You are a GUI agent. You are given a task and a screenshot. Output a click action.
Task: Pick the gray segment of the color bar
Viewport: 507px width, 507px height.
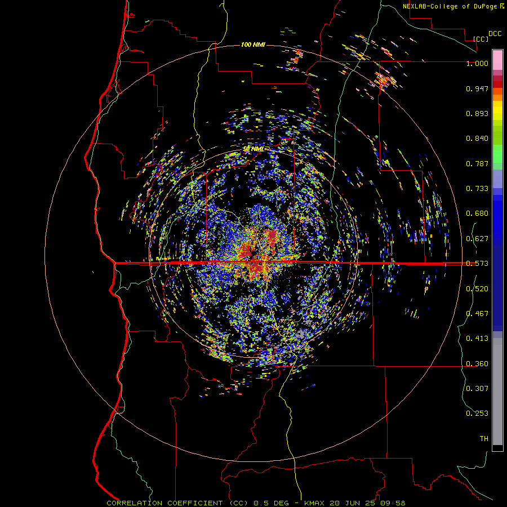[x=497, y=392]
